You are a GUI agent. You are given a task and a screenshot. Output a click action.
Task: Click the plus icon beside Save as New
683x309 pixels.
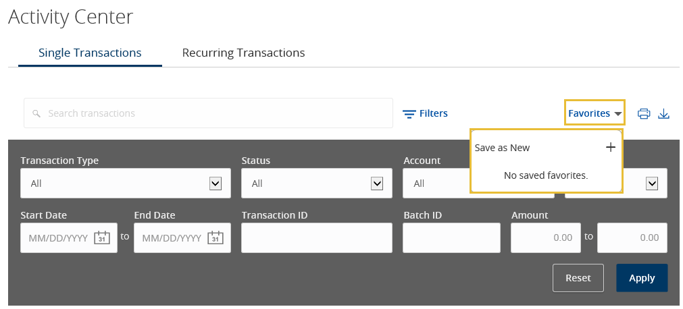click(610, 147)
